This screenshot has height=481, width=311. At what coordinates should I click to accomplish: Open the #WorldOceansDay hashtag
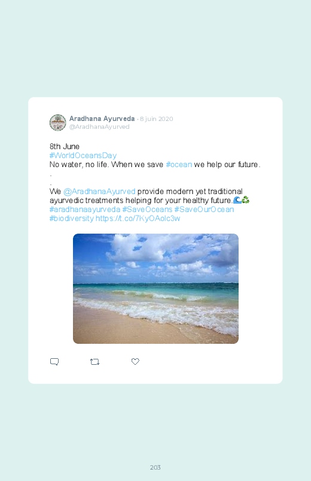[83, 156]
